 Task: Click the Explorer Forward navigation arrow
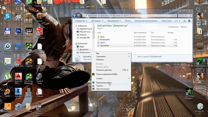click(79, 16)
